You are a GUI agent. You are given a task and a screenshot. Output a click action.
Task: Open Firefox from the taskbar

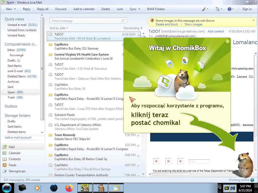(x=69, y=188)
